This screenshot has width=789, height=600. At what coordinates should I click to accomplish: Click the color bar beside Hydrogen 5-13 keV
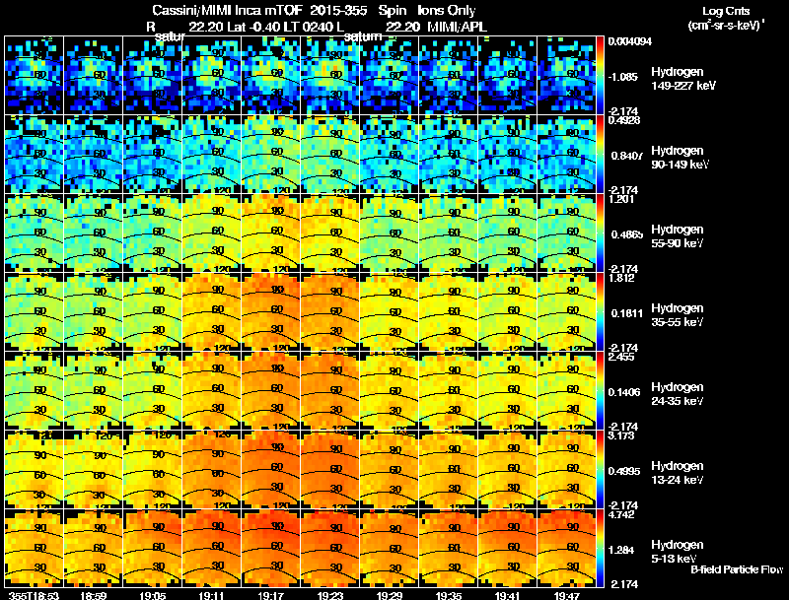tap(600, 549)
